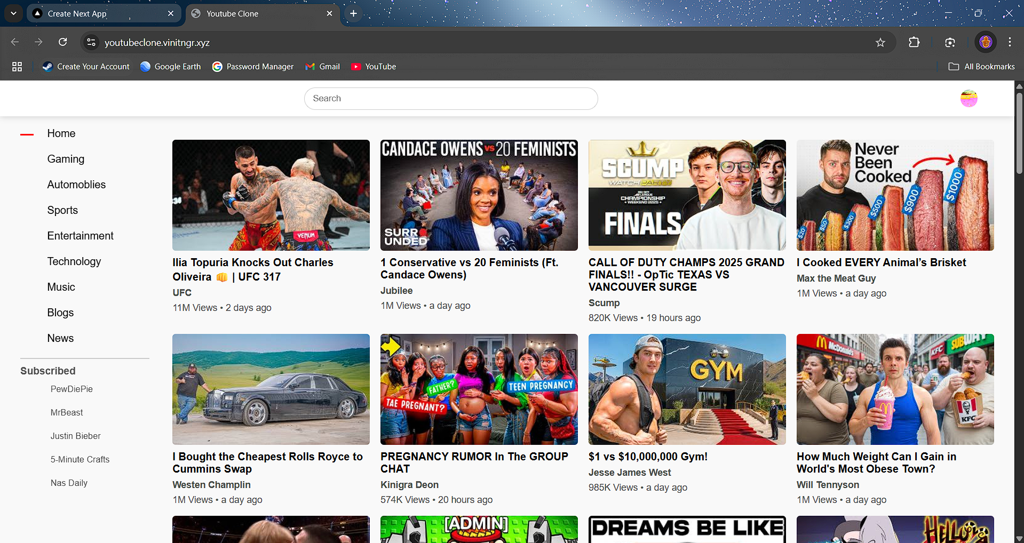Open the Create Your Account bookmark
1024x543 pixels.
tap(86, 67)
